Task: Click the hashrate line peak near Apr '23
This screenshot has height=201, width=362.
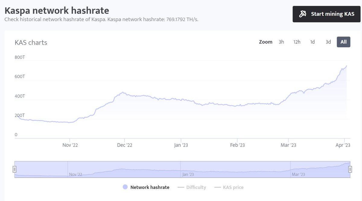Action: pos(346,66)
